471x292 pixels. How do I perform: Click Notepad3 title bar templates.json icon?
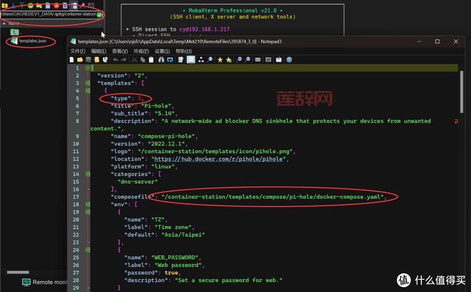point(73,41)
